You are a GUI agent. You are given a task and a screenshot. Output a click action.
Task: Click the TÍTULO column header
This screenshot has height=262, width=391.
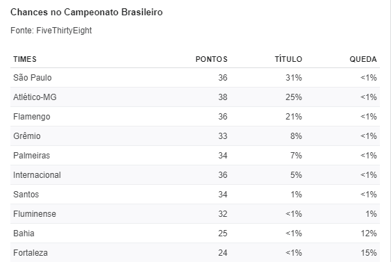point(288,59)
